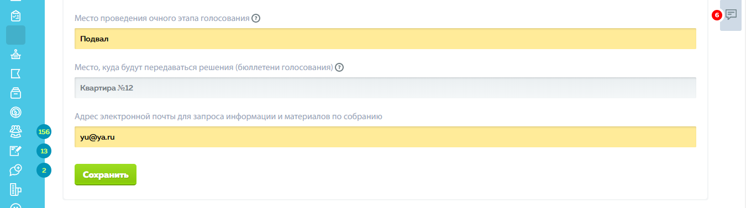Click the edit note sidebar icon
The image size is (746, 208).
click(15, 151)
